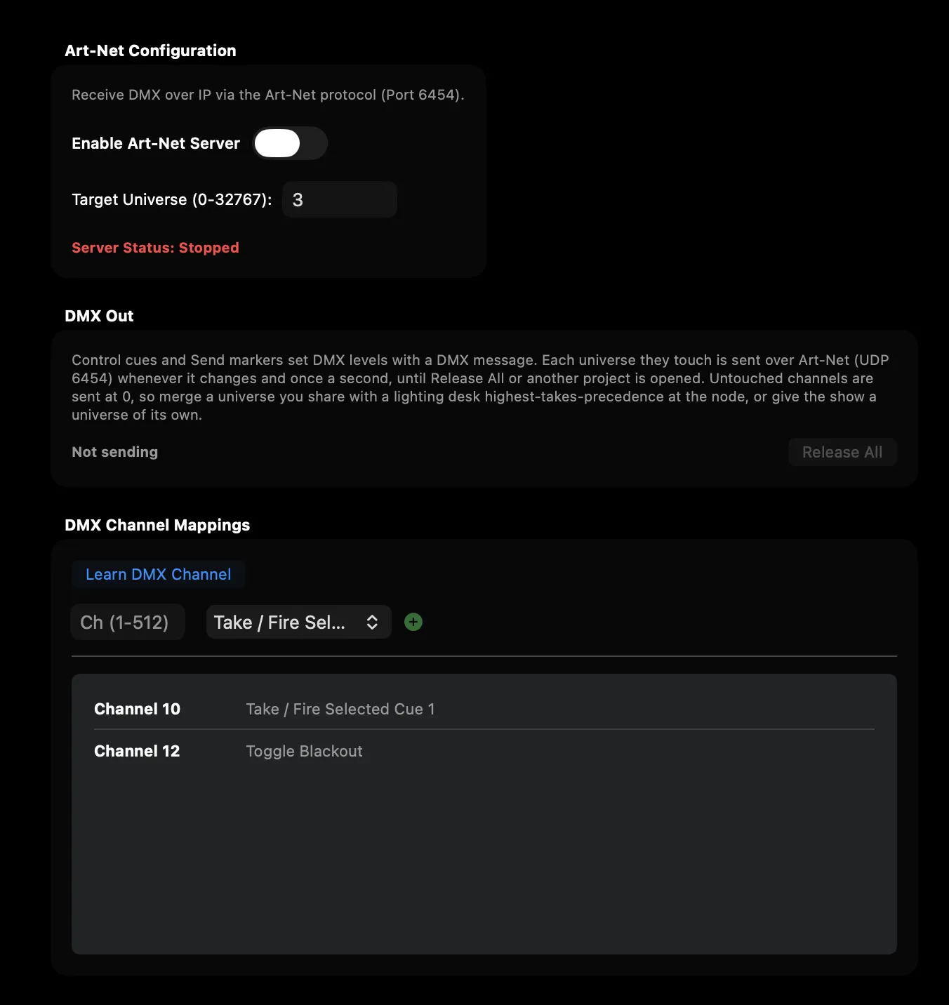The height and width of the screenshot is (1005, 949).
Task: Click the Target Universe (0-32767) label
Action: point(171,199)
